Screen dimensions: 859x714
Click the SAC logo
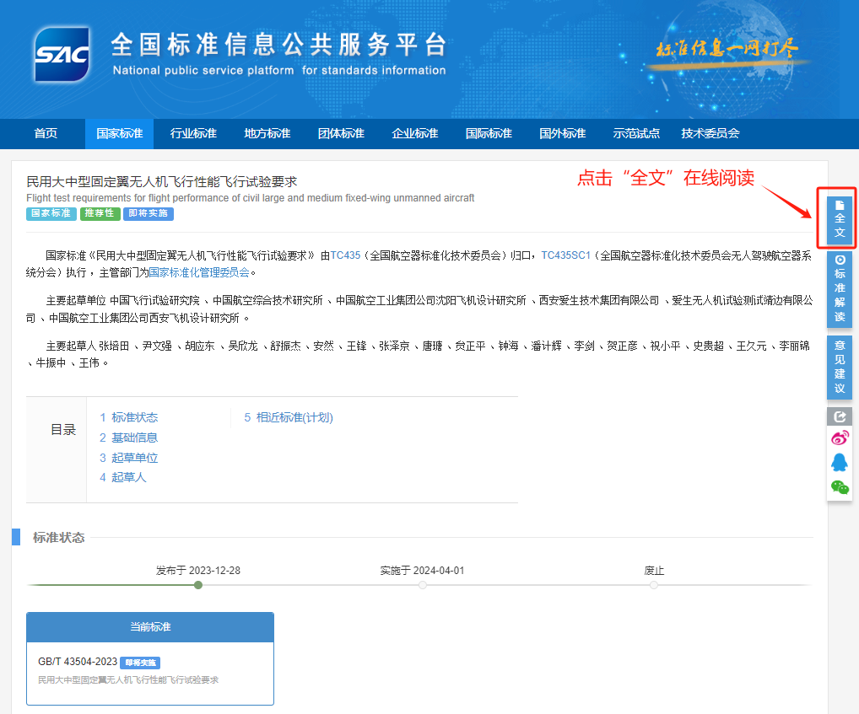click(62, 52)
